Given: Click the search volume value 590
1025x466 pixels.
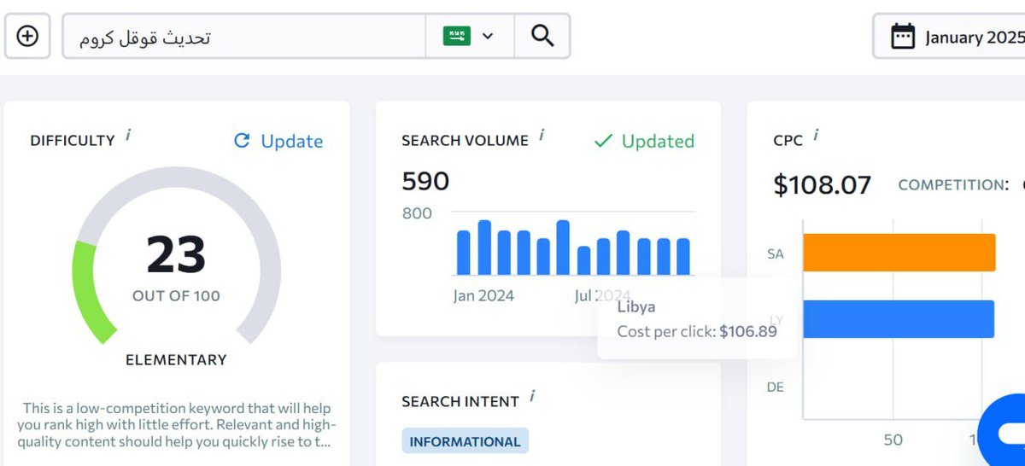Looking at the screenshot, I should pyautogui.click(x=425, y=181).
